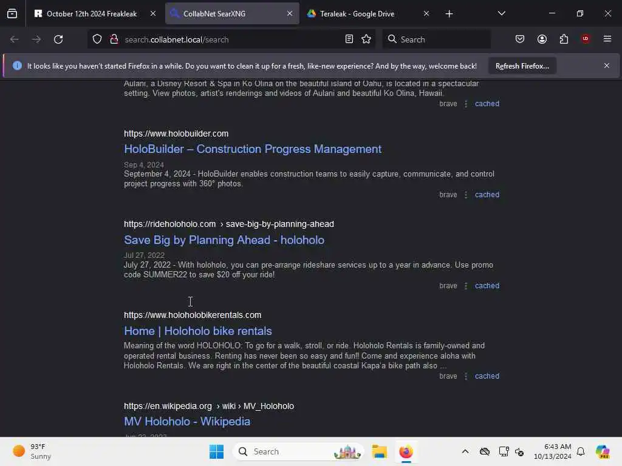This screenshot has width=622, height=466.
Task: Open cached link for Aulani result
Action: click(487, 104)
